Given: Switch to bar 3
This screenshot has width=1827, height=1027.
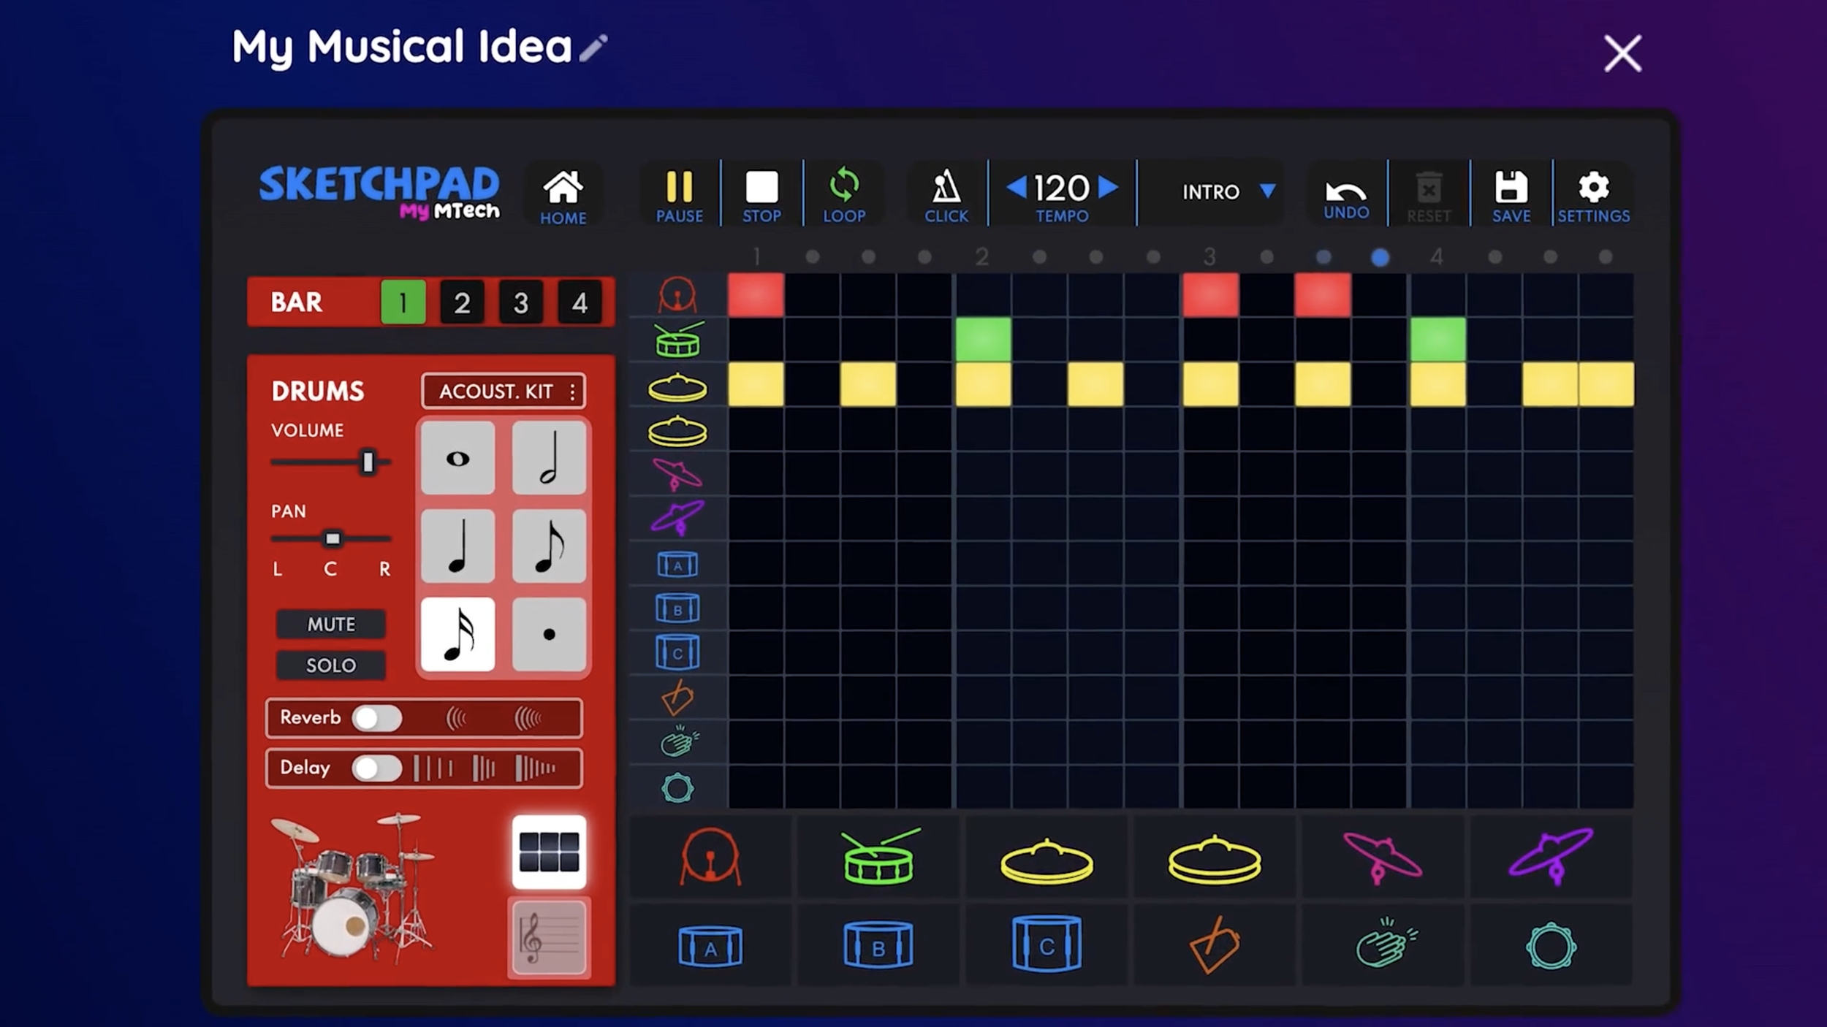Looking at the screenshot, I should (520, 302).
